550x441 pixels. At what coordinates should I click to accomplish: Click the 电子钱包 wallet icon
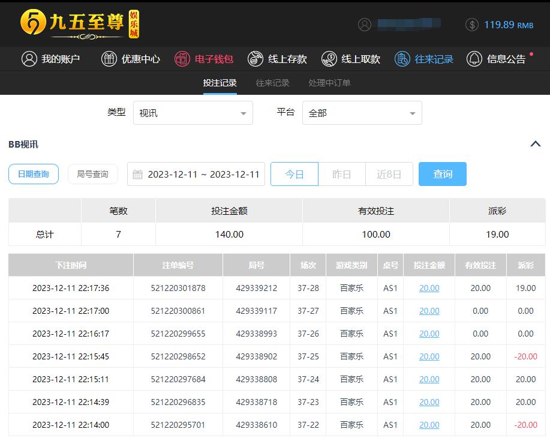click(x=182, y=59)
